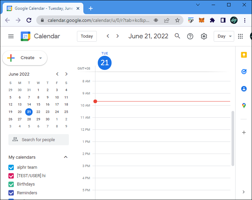Viewport: 252px width, 200px height.
Task: Show next month in mini calendar
Action: pyautogui.click(x=66, y=74)
